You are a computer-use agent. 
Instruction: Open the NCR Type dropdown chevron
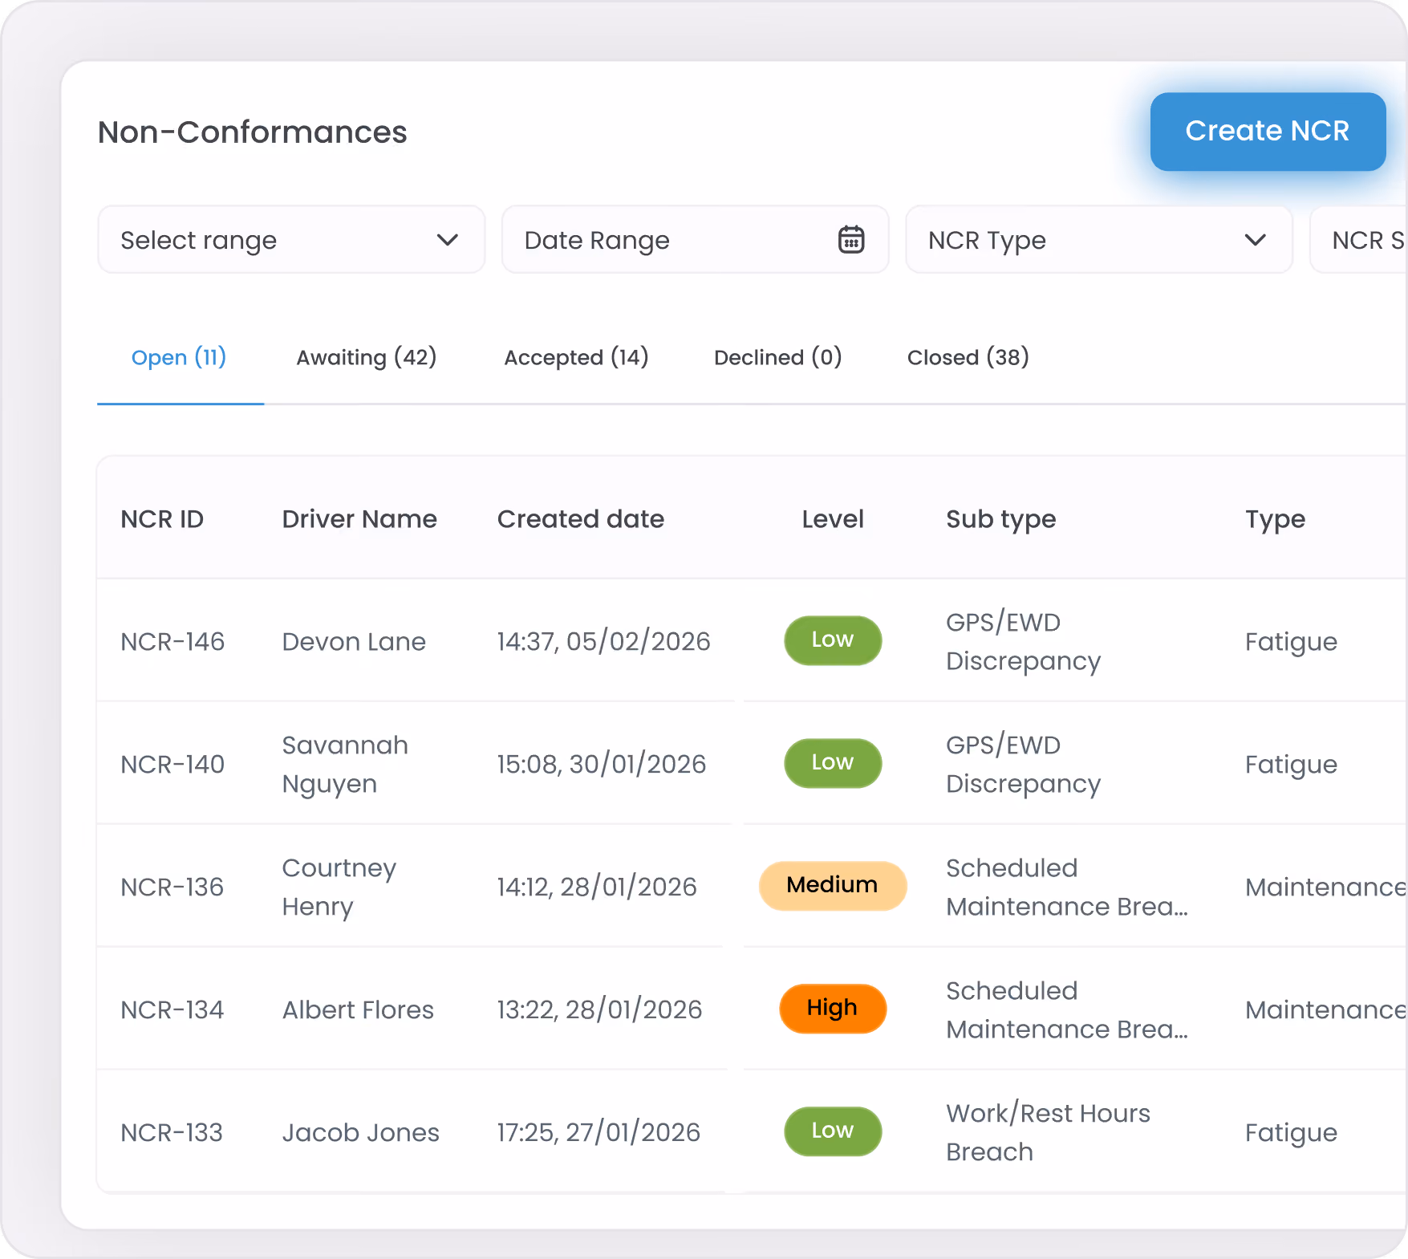point(1255,240)
